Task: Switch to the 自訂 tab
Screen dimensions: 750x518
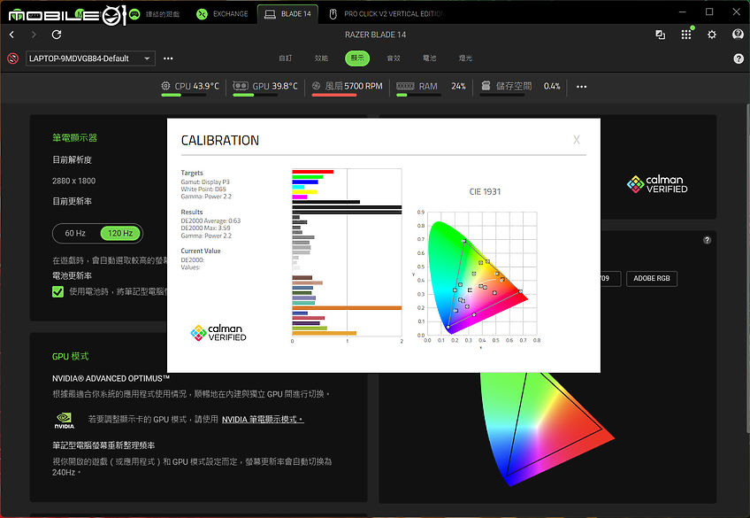Action: pyautogui.click(x=286, y=58)
